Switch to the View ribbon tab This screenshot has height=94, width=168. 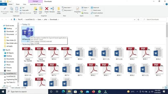[24, 4]
